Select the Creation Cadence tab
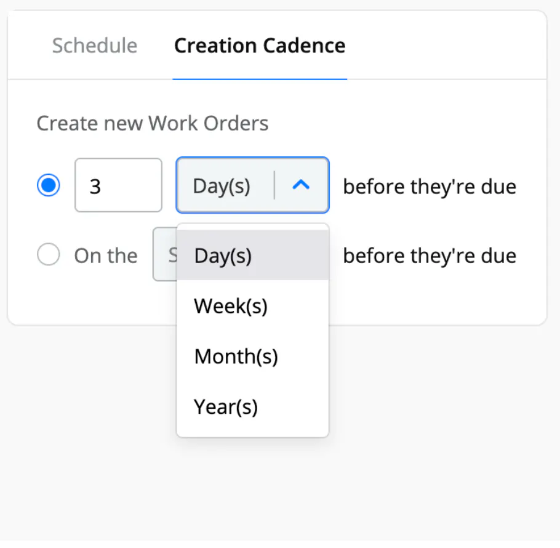Image resolution: width=560 pixels, height=548 pixels. (x=260, y=46)
